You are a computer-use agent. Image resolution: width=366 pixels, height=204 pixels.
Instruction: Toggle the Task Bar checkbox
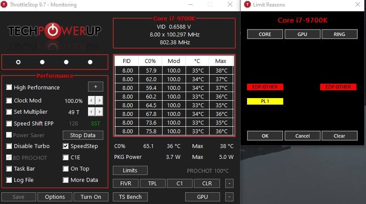tap(9, 169)
